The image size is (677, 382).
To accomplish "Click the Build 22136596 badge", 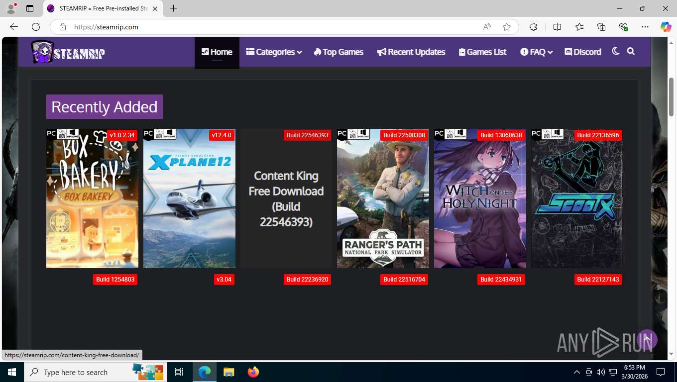I will (598, 135).
